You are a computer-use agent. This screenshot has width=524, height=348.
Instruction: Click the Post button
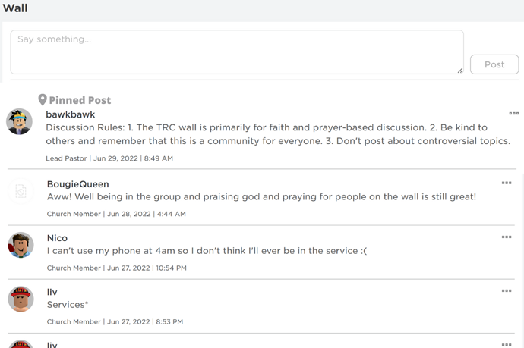(x=494, y=64)
